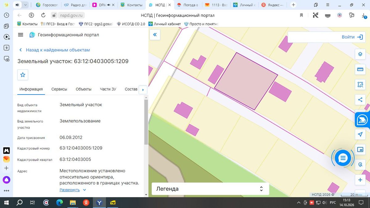Click cadastral quarter value 63:12:0403005
Screen dimensions: 370x208
(75, 159)
